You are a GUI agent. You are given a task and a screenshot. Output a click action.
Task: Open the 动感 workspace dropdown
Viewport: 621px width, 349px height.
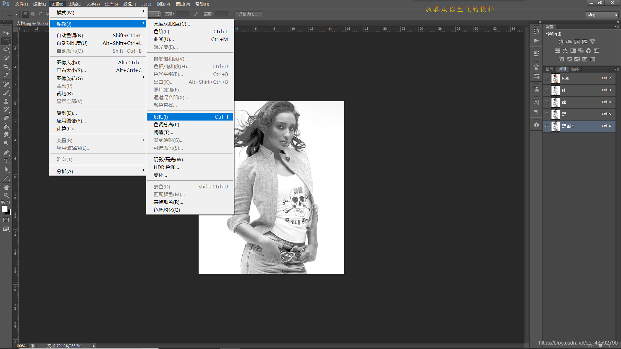tap(602, 15)
